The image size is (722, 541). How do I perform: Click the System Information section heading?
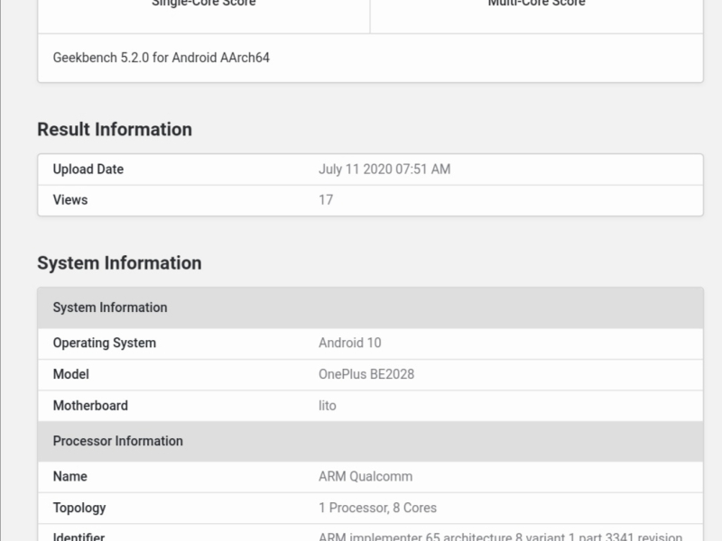pyautogui.click(x=119, y=263)
